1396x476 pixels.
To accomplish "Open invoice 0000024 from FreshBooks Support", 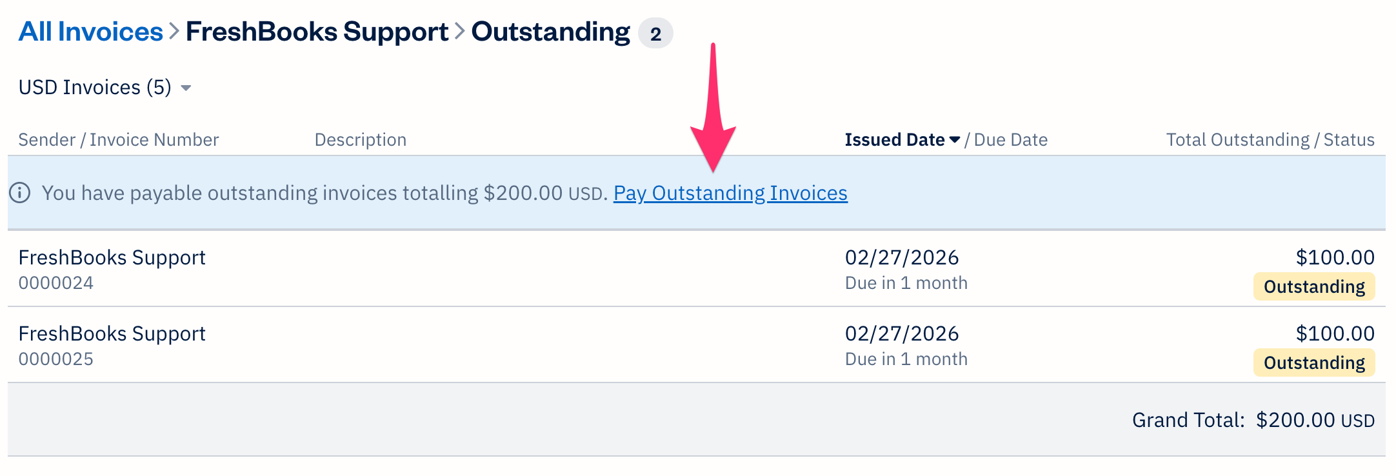I will [x=112, y=269].
